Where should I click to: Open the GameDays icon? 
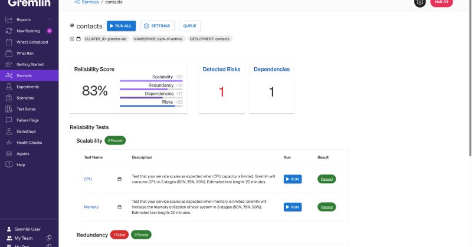tap(9, 131)
